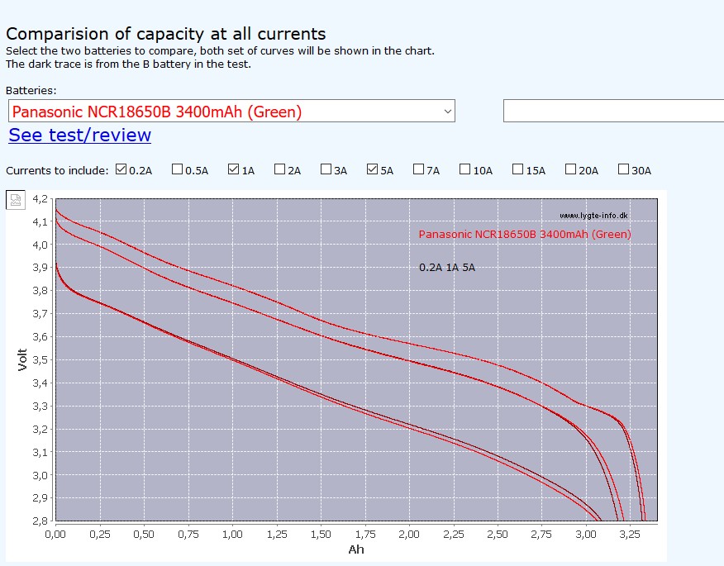
Task: Click the 0,00 Ah axis value
Action: coord(55,535)
